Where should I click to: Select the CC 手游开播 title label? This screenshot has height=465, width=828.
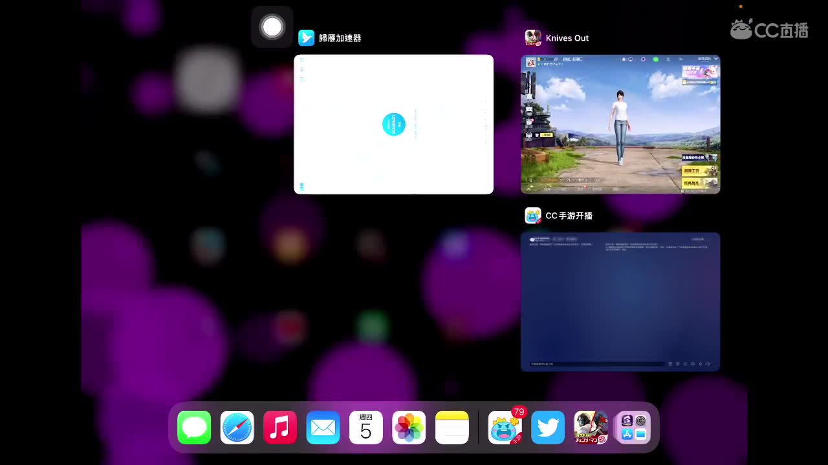pyautogui.click(x=569, y=216)
